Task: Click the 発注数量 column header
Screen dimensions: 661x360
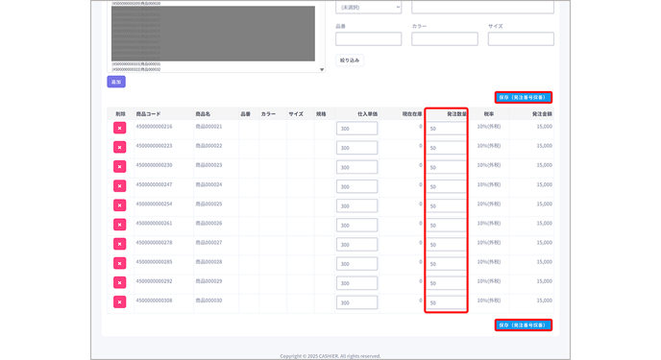Action: (456, 114)
